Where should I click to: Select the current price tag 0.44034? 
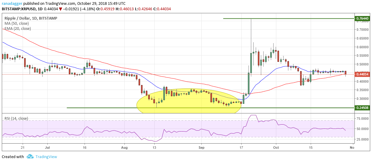[x=362, y=74]
